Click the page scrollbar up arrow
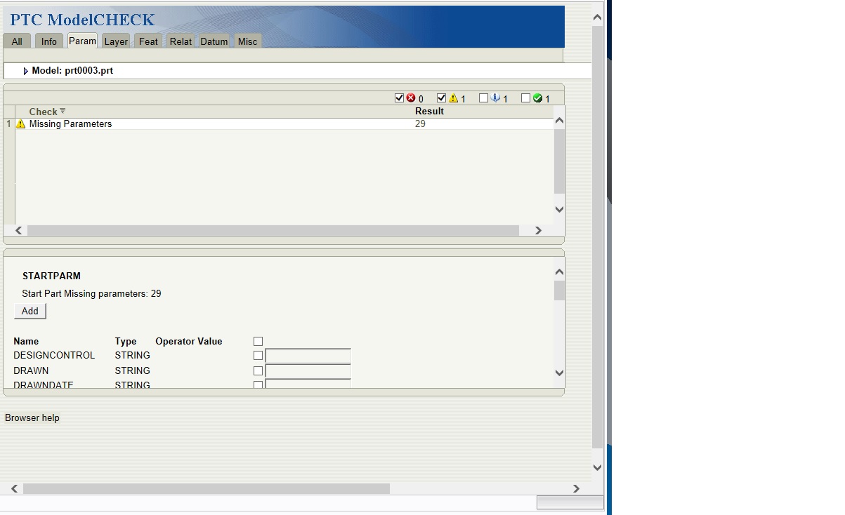 point(597,18)
